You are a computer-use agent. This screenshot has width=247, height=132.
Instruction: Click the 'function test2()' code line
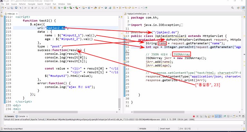tap(39, 21)
